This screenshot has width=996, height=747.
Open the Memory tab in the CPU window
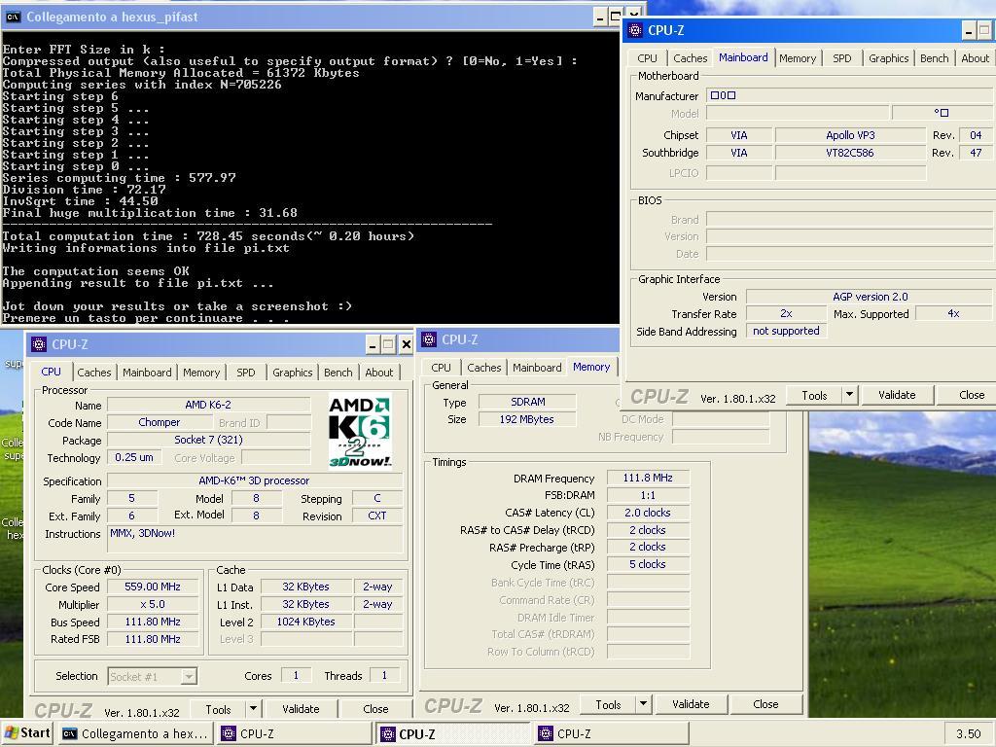(201, 373)
